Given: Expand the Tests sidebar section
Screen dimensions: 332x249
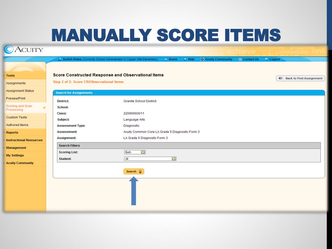Looking at the screenshot, I should (25, 75).
